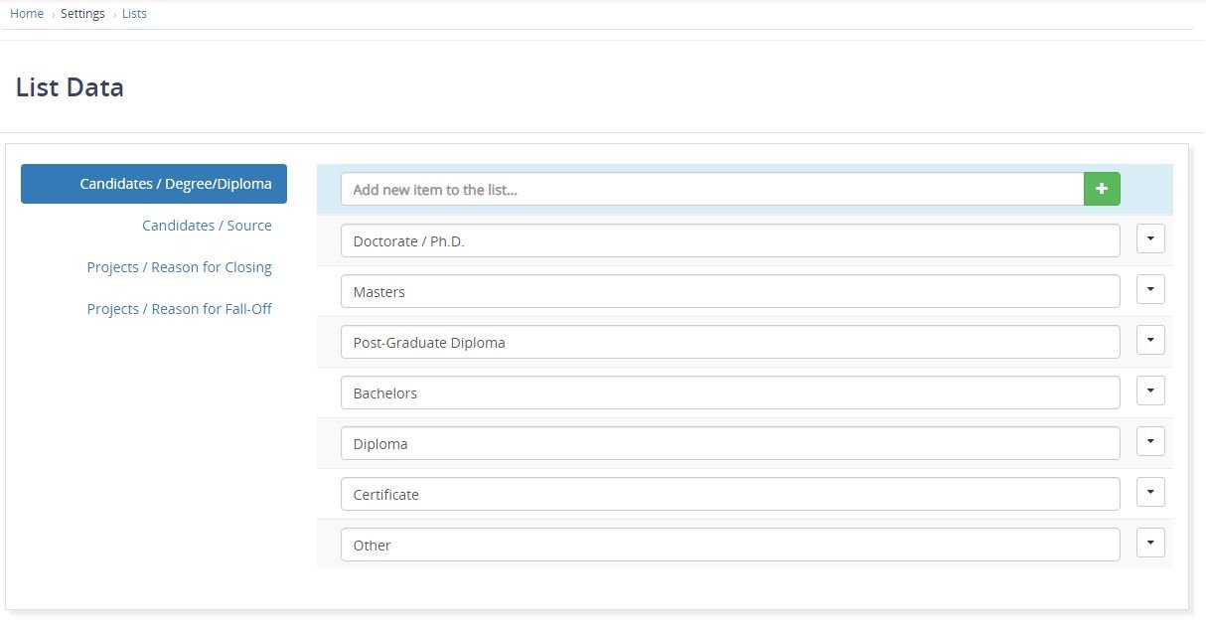Open Projects / Reason for Fall-Off list

click(179, 309)
